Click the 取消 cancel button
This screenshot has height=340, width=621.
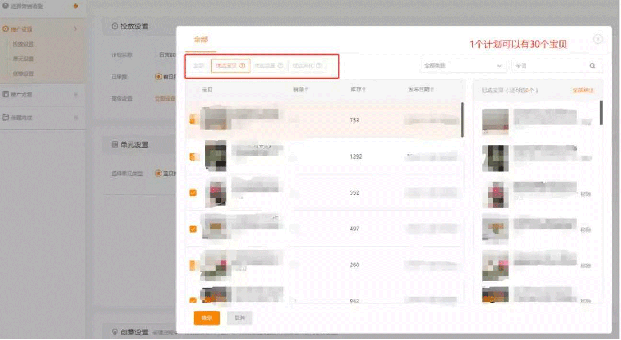click(x=239, y=318)
